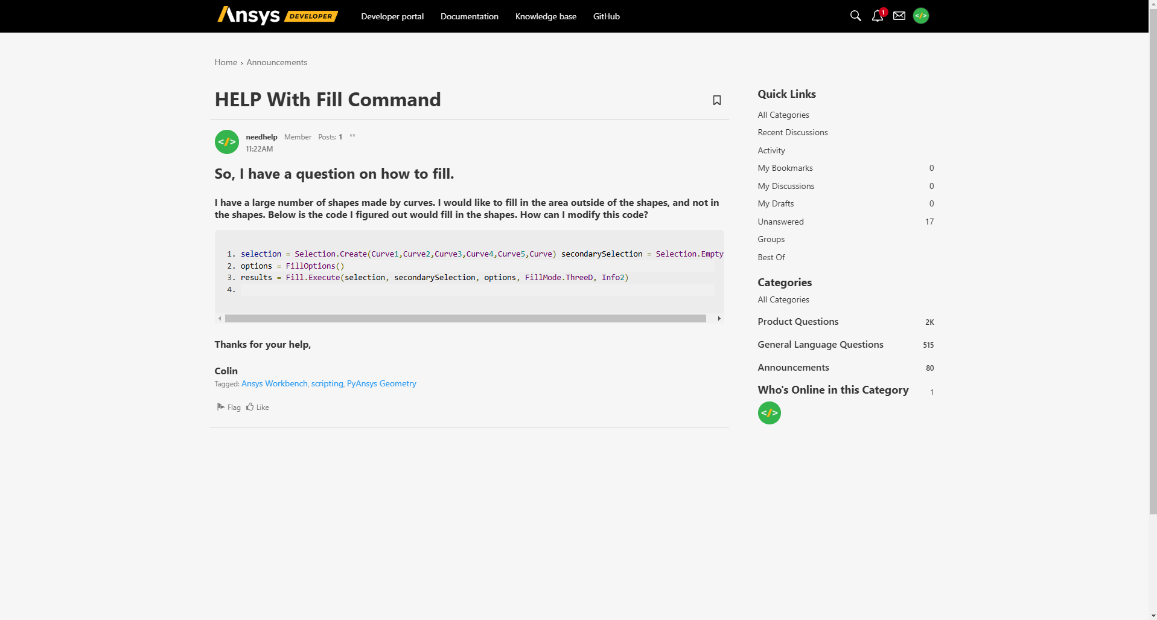Click online user avatar in sidebar
The width and height of the screenshot is (1157, 620).
point(769,413)
